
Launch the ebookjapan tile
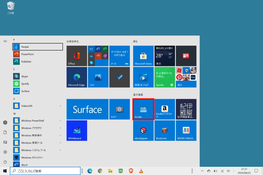coord(143,131)
